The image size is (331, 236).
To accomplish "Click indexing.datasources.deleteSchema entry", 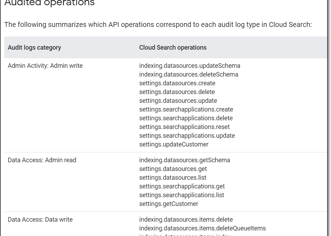I will [x=189, y=74].
